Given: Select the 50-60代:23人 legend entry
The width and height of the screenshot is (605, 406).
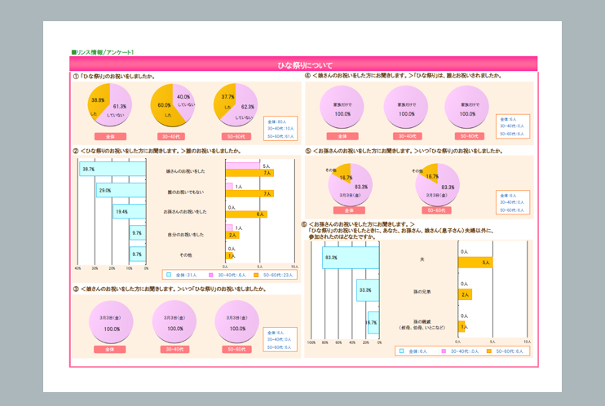Looking at the screenshot, I should (273, 276).
